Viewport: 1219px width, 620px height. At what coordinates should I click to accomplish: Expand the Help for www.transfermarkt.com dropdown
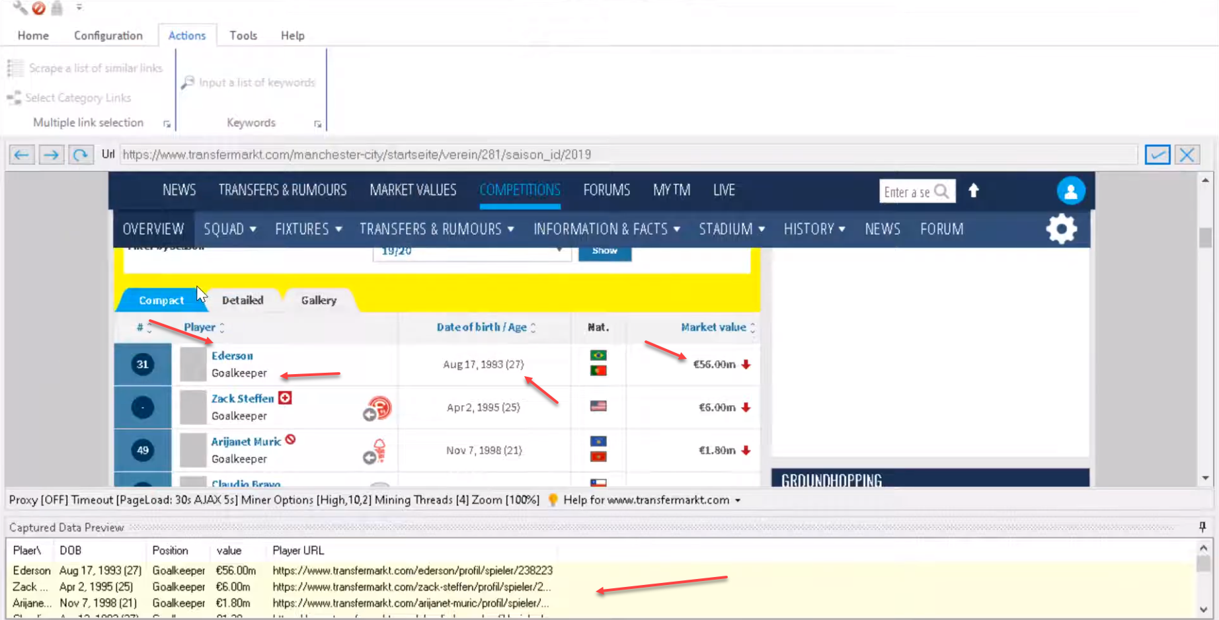tap(738, 500)
